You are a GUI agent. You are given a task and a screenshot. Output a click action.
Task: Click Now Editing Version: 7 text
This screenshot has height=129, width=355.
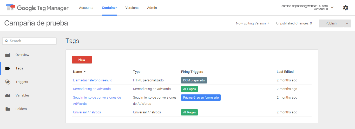(x=252, y=23)
